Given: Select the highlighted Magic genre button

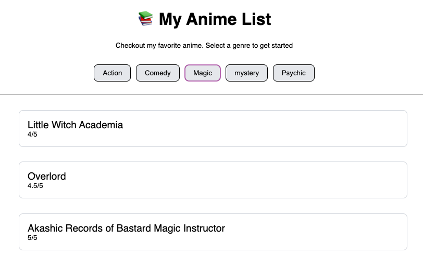Looking at the screenshot, I should [203, 73].
